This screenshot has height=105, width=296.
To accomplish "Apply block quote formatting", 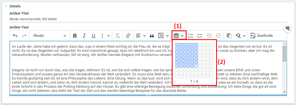I will [x=152, y=36].
